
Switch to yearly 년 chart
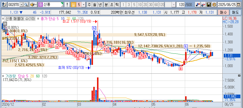coord(100,5)
